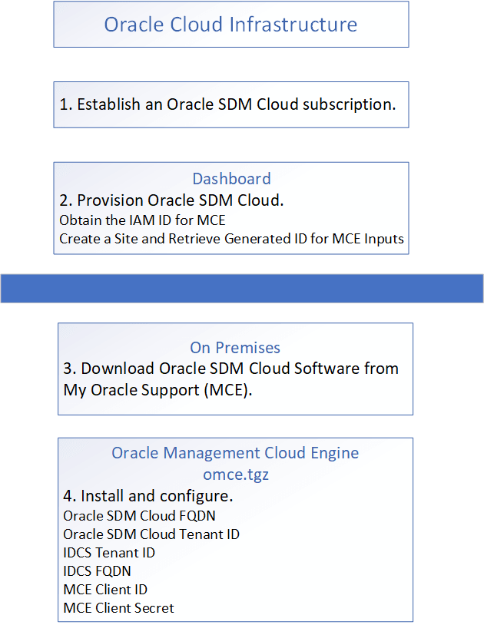Viewport: 484px width, 625px height.
Task: Select '4. Install and configure.' text
Action: [148, 496]
